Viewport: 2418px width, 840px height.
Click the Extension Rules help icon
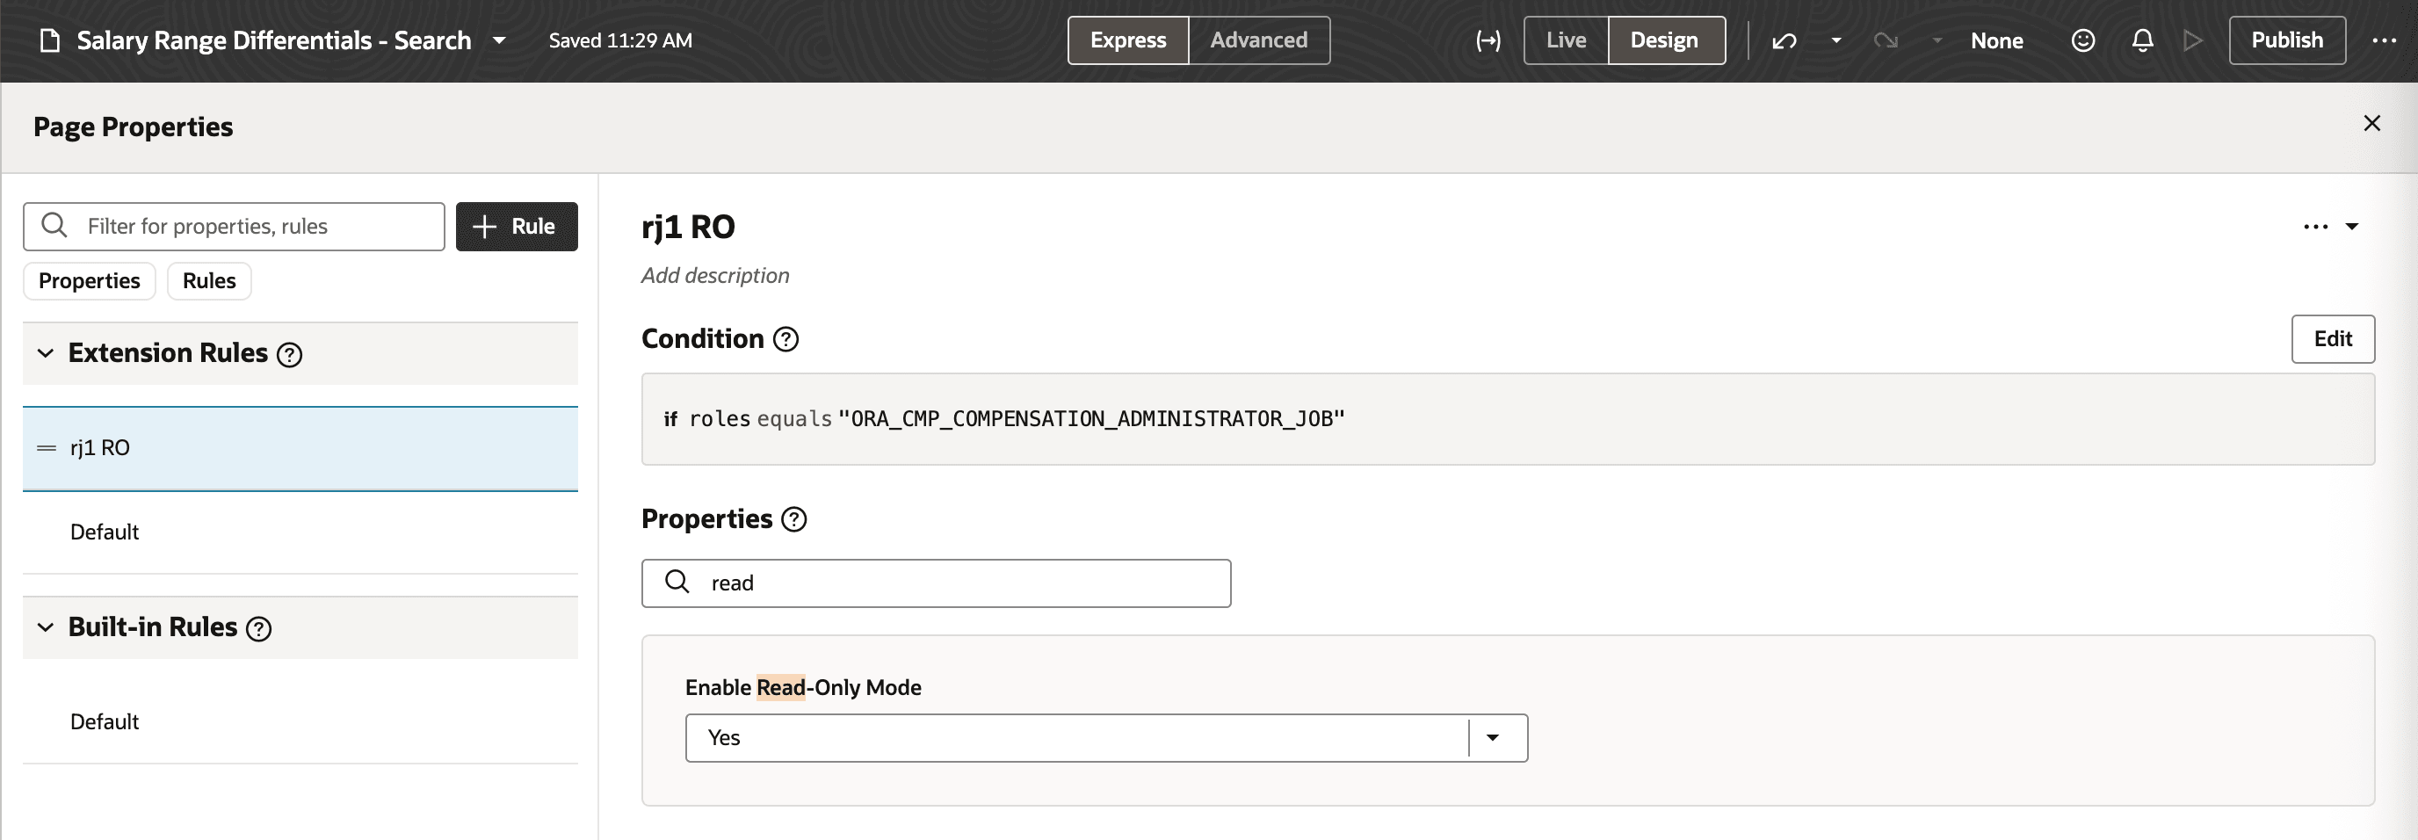[291, 355]
